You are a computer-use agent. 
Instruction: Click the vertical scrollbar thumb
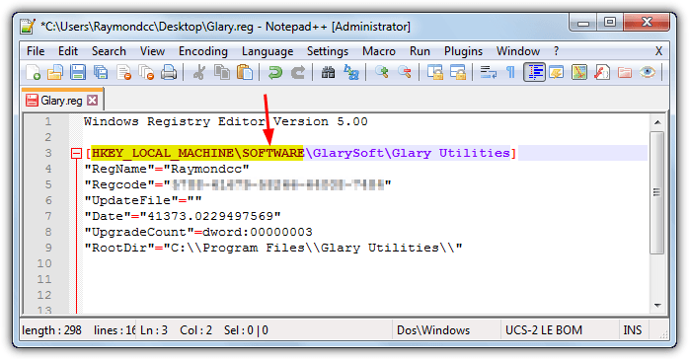657,192
